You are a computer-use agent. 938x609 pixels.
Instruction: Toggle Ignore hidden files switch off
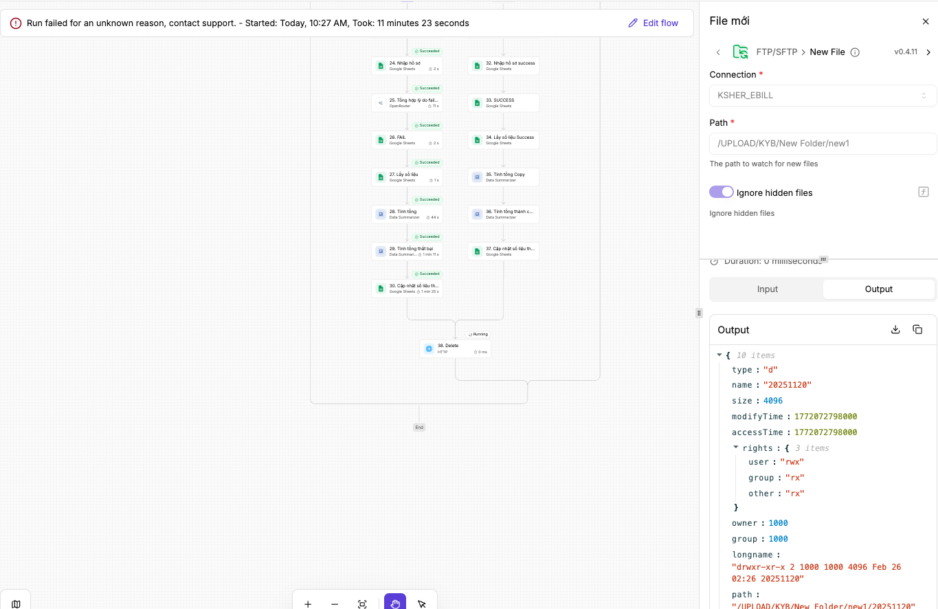coord(722,192)
